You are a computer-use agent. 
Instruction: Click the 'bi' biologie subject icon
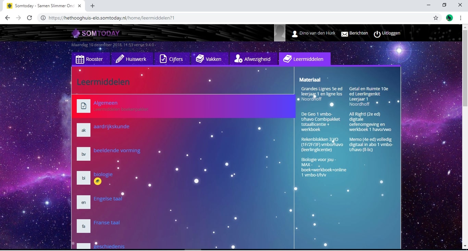coord(83,178)
